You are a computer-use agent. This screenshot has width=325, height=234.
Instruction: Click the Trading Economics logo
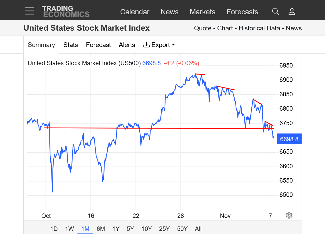tap(66, 12)
